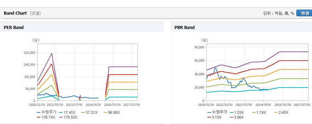This screenshot has width=312, height=124.
Task: Toggle the 96.98X legend entry
Action: point(112,112)
